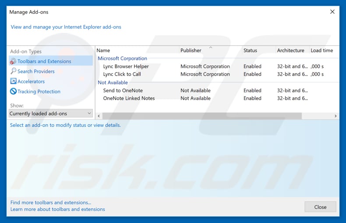This screenshot has height=223, width=346.
Task: Click load time of Lync Click to Call
Action: tap(317, 74)
